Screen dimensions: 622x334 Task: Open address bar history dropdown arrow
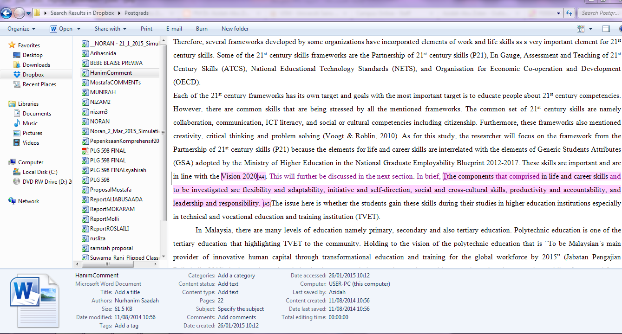tap(559, 13)
